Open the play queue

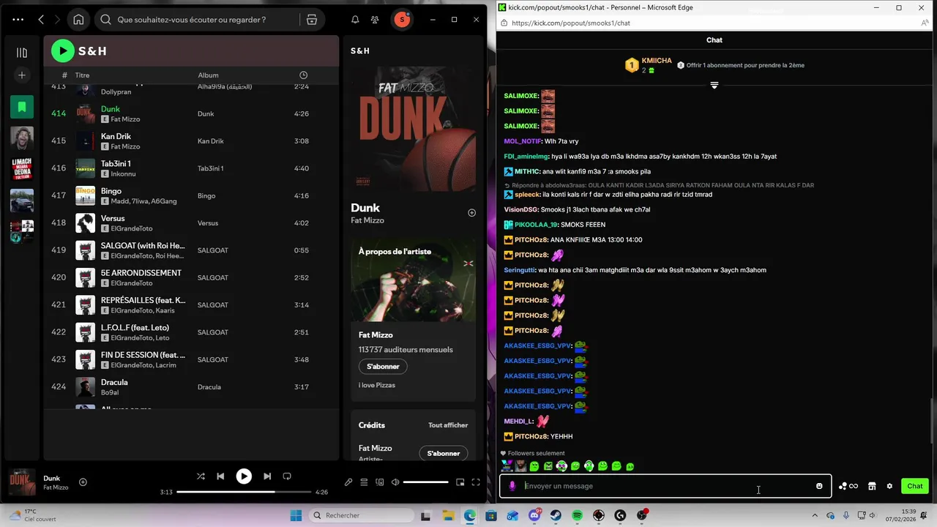(x=364, y=482)
